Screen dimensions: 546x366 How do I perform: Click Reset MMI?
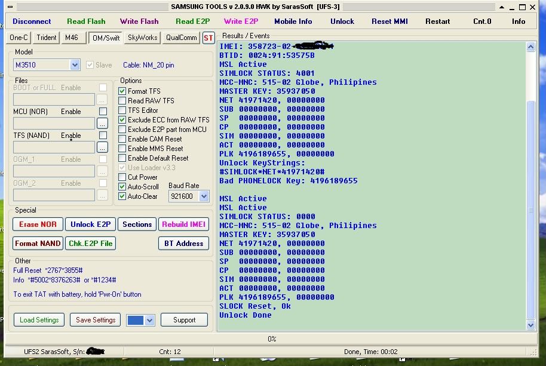[x=389, y=21]
